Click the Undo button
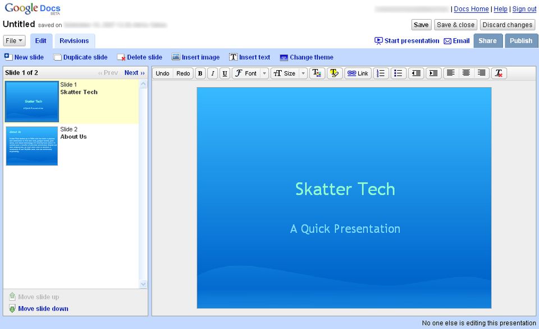Viewport: 539px width, 329px height. (162, 73)
